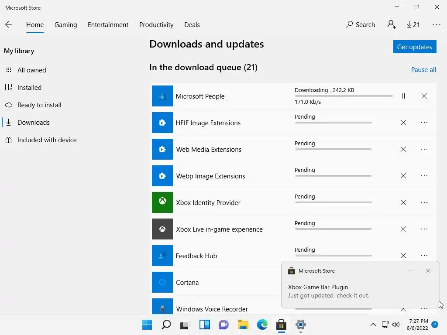Cancel Xbox Identity Provider download

(403, 202)
